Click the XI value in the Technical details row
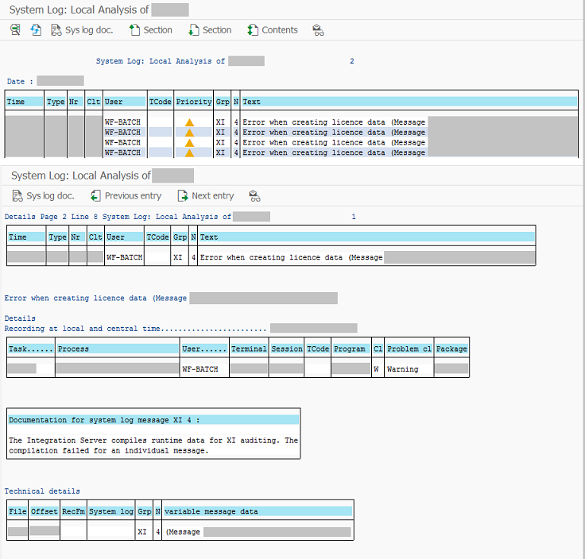The image size is (585, 559). coord(142,532)
